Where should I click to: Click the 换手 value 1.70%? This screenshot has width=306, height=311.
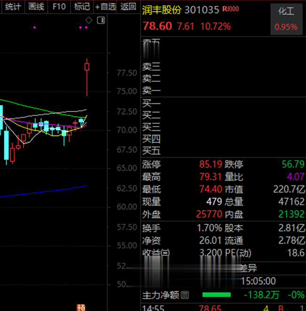(209, 228)
